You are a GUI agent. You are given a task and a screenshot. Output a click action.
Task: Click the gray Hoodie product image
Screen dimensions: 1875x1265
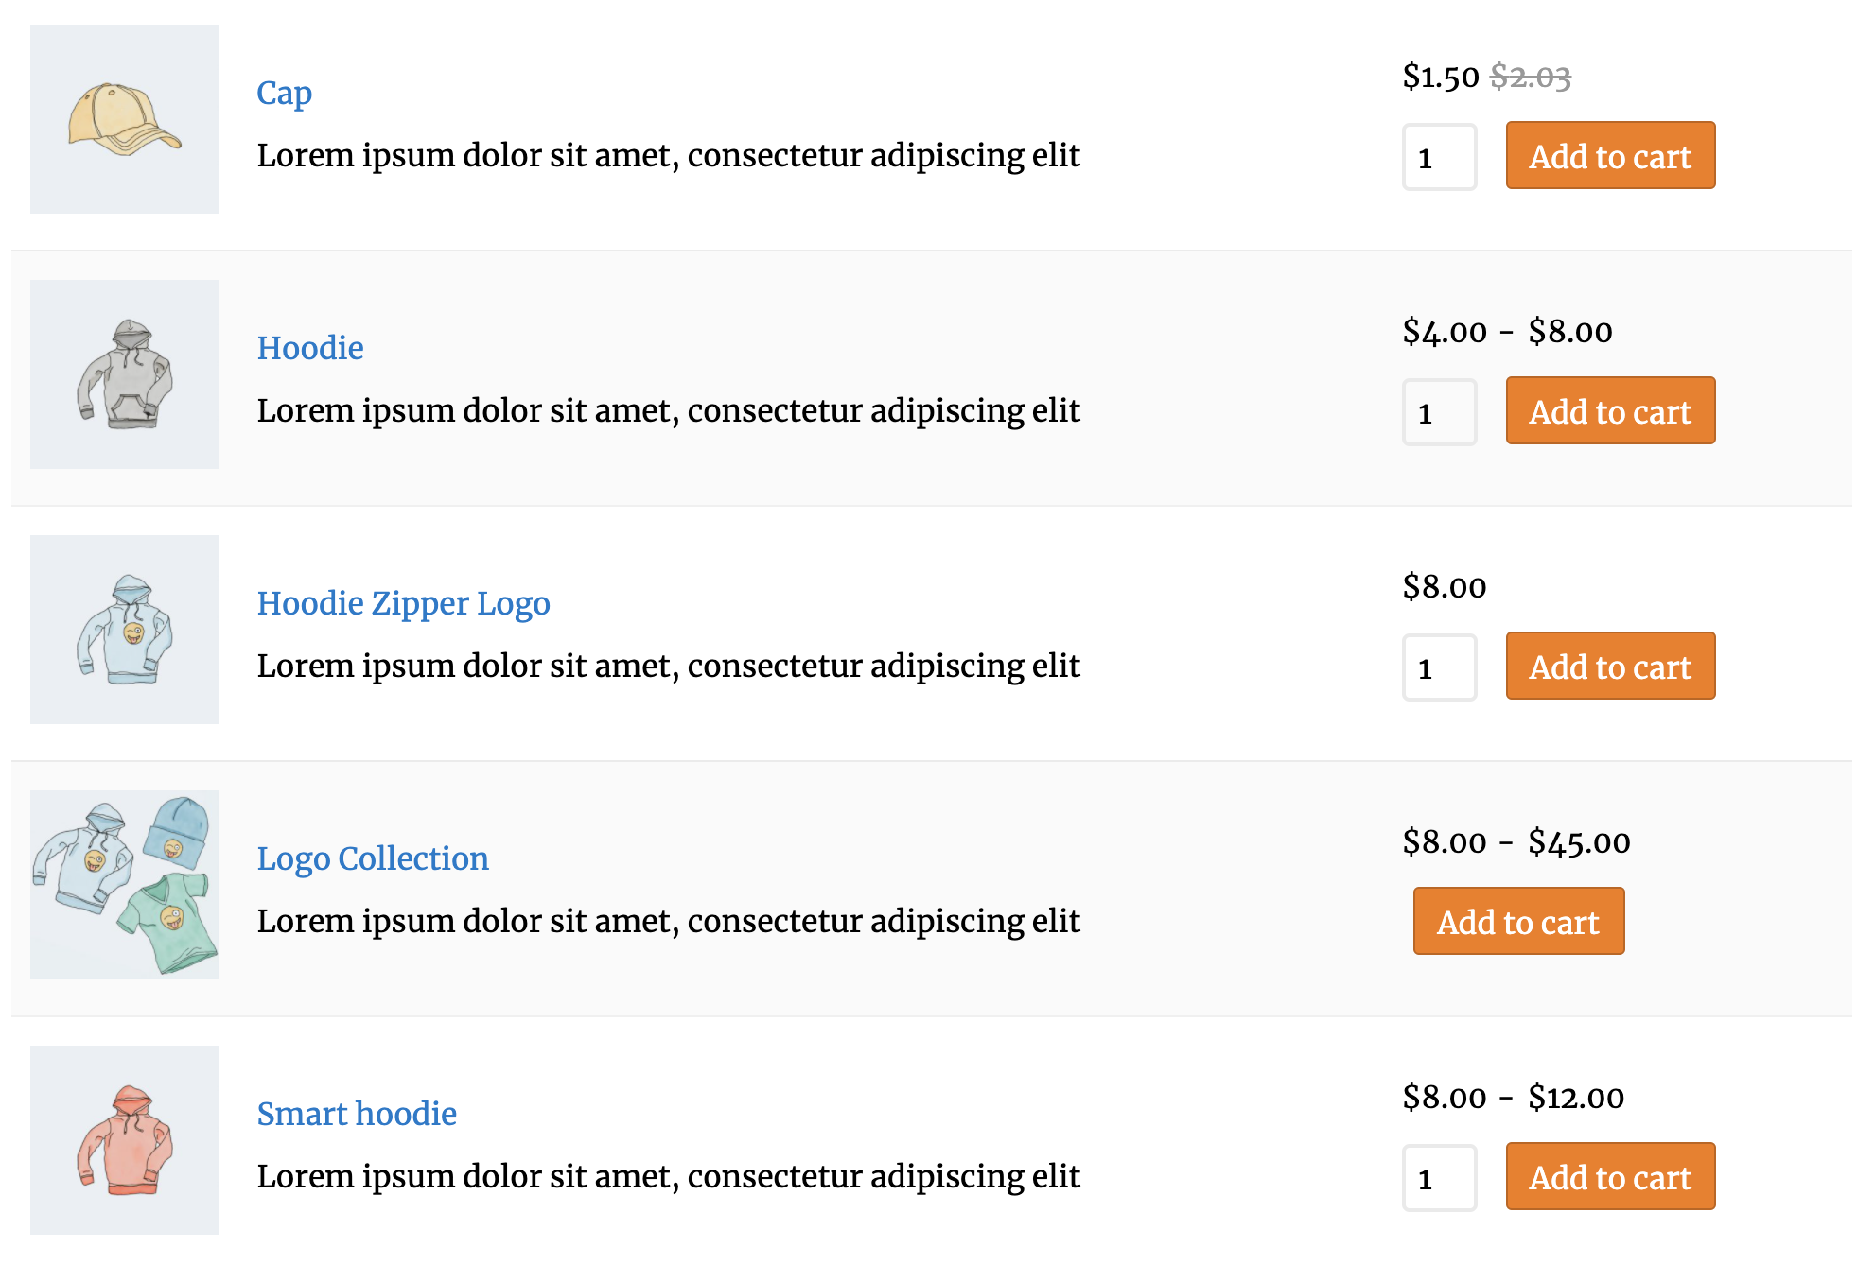[124, 374]
